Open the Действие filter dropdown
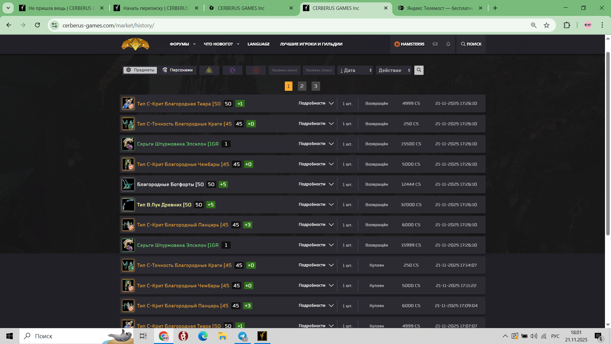This screenshot has width=611, height=344. (x=394, y=70)
